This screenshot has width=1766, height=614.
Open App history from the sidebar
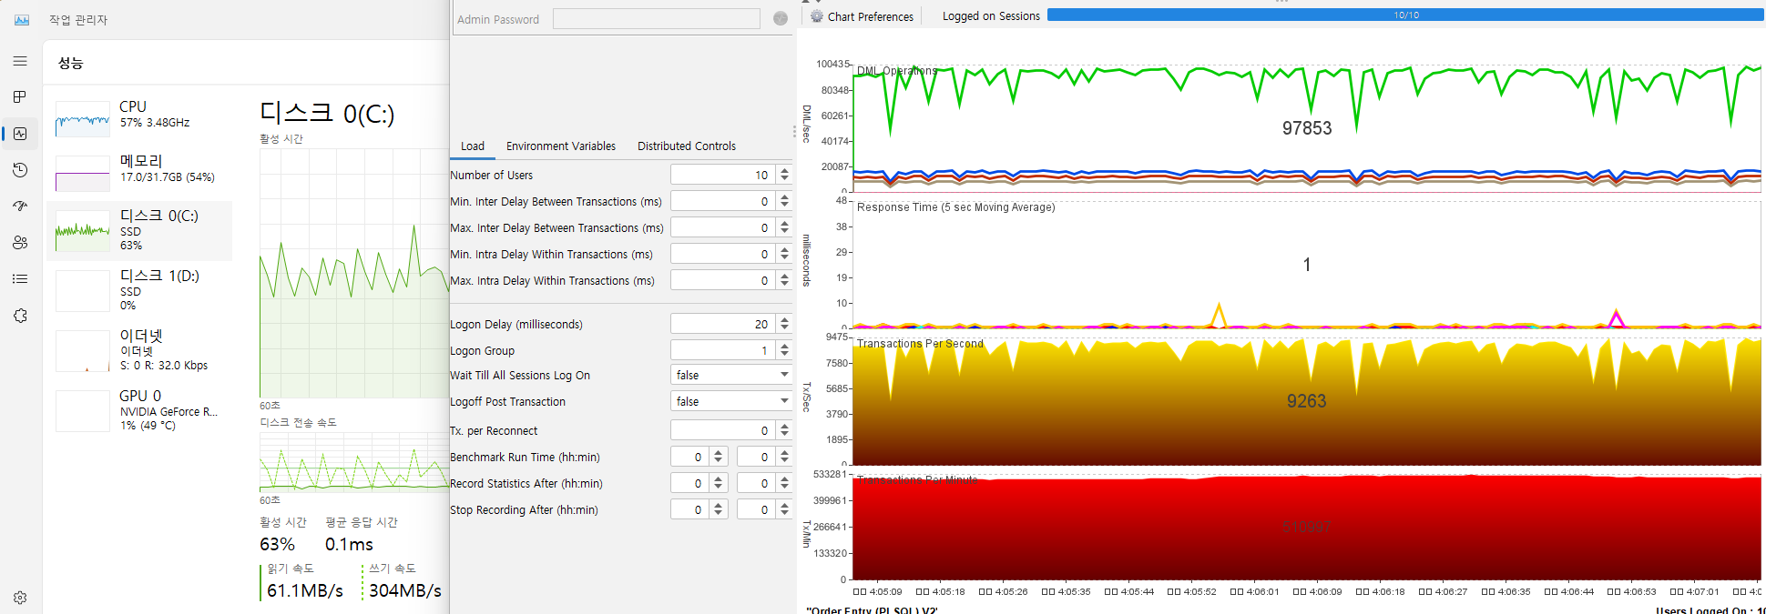(x=20, y=170)
